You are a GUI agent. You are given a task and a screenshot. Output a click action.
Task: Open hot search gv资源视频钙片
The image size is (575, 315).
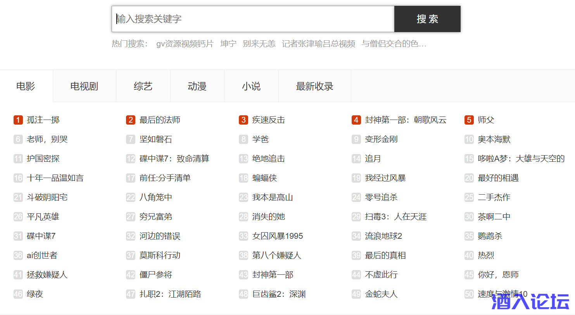[185, 44]
